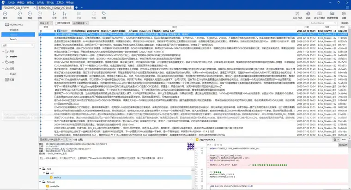The image size is (351, 190).
Task: Click the Commit toolbar icon
Action: [x=5, y=15]
